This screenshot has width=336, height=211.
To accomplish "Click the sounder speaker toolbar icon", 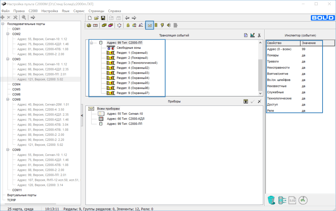I will tap(169, 25).
